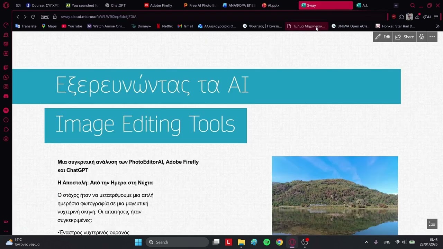
Task: Open the Sway more options ellipsis
Action: tap(432, 37)
